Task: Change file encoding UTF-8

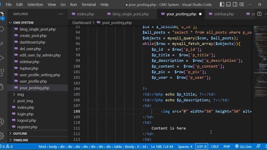Action: 202,146
